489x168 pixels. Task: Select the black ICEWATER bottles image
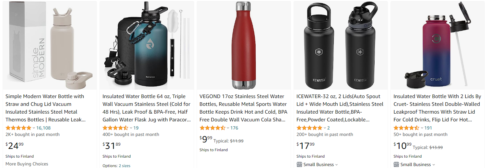340,45
